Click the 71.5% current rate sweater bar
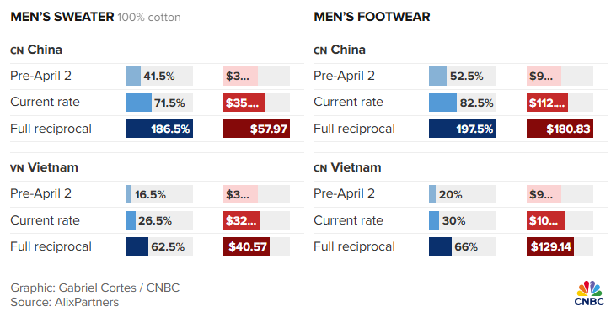 point(159,103)
